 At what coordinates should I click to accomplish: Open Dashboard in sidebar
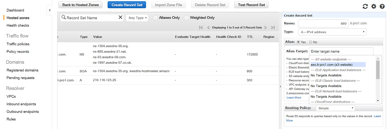(x=15, y=10)
